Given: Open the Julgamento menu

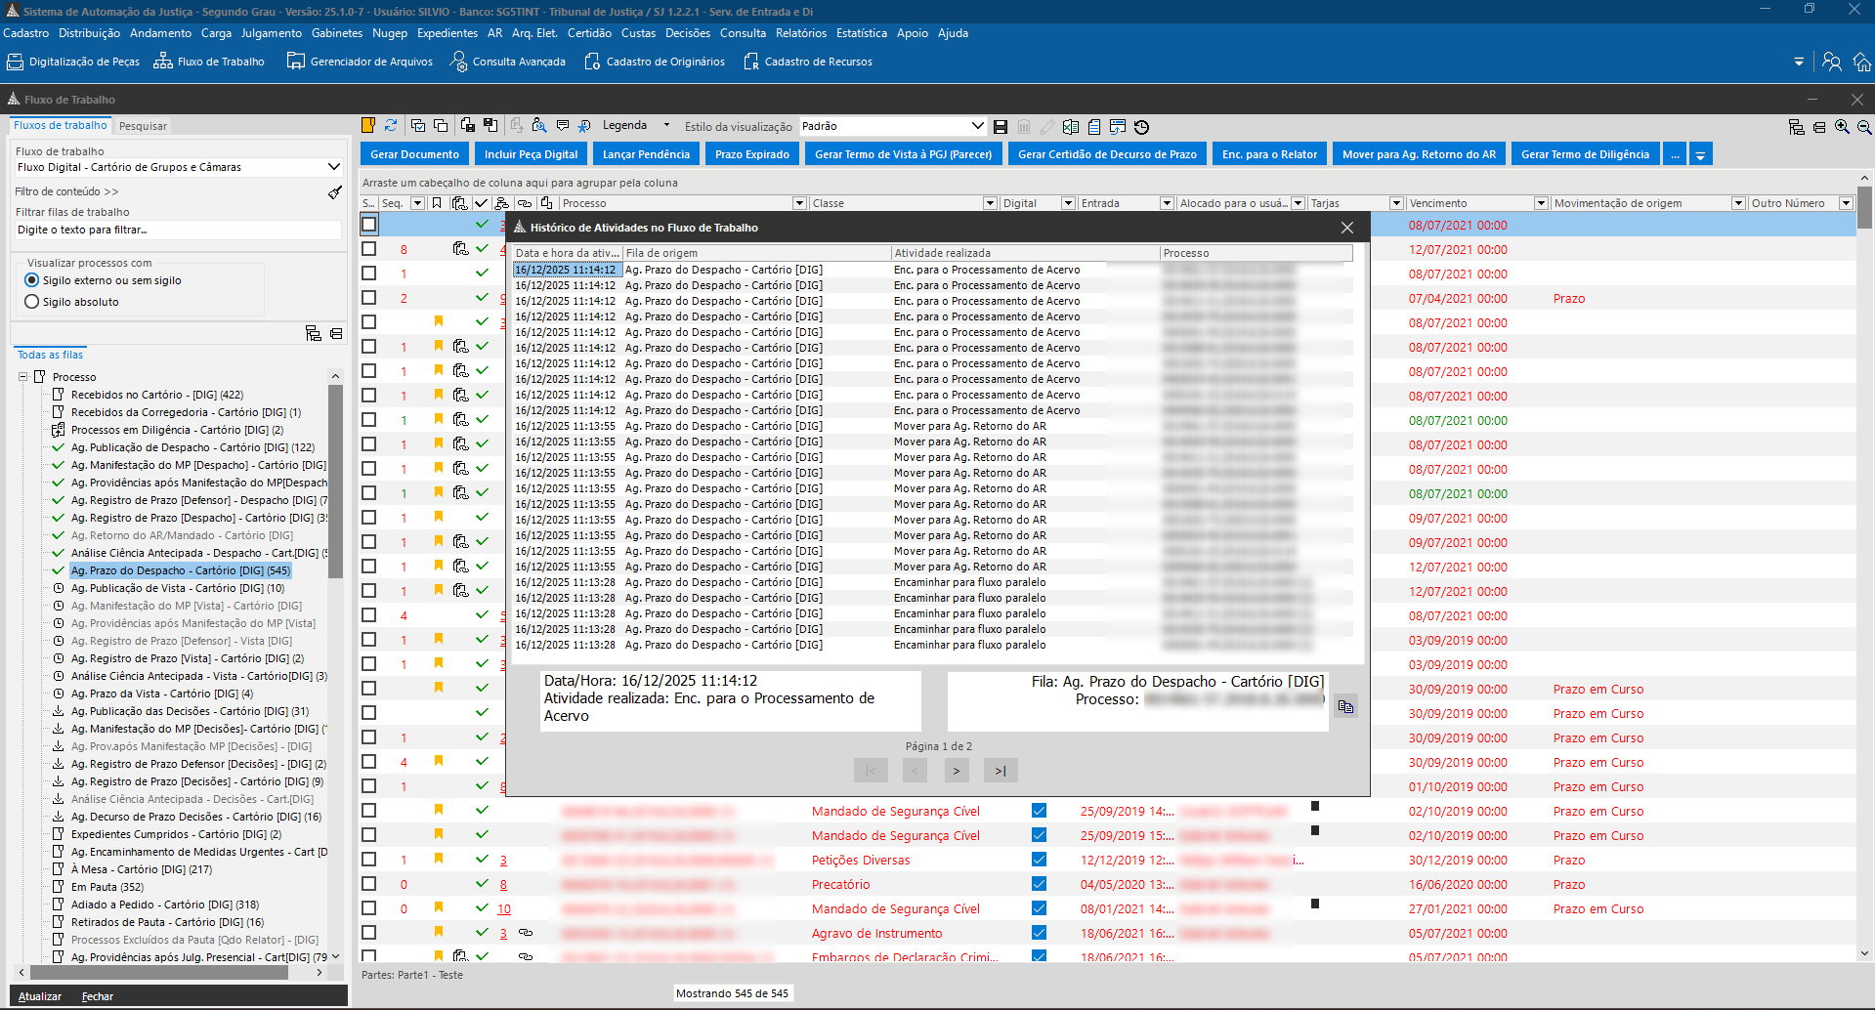Looking at the screenshot, I should [271, 33].
